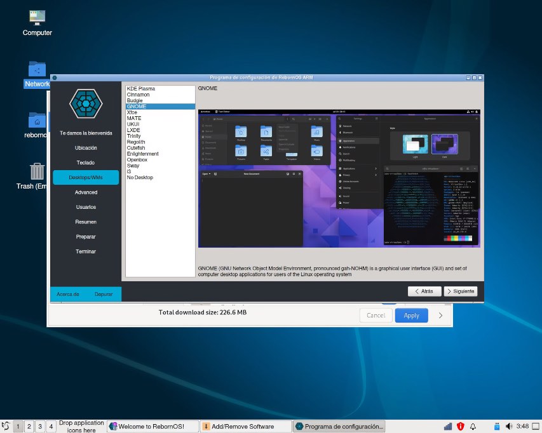542x433 pixels.
Task: Click the network signal tray icon
Action: [x=448, y=427]
